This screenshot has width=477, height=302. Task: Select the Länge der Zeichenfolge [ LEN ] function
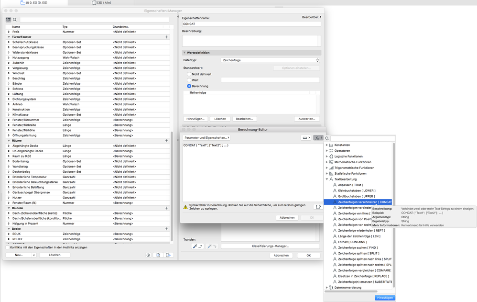(359, 236)
